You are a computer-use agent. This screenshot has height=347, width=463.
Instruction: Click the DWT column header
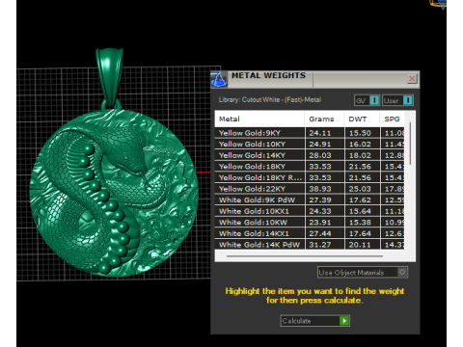tap(362, 120)
